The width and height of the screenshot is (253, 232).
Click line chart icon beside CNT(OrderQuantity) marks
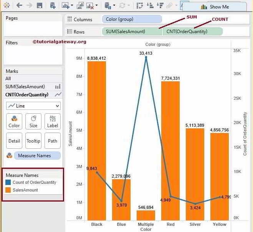tap(58, 94)
